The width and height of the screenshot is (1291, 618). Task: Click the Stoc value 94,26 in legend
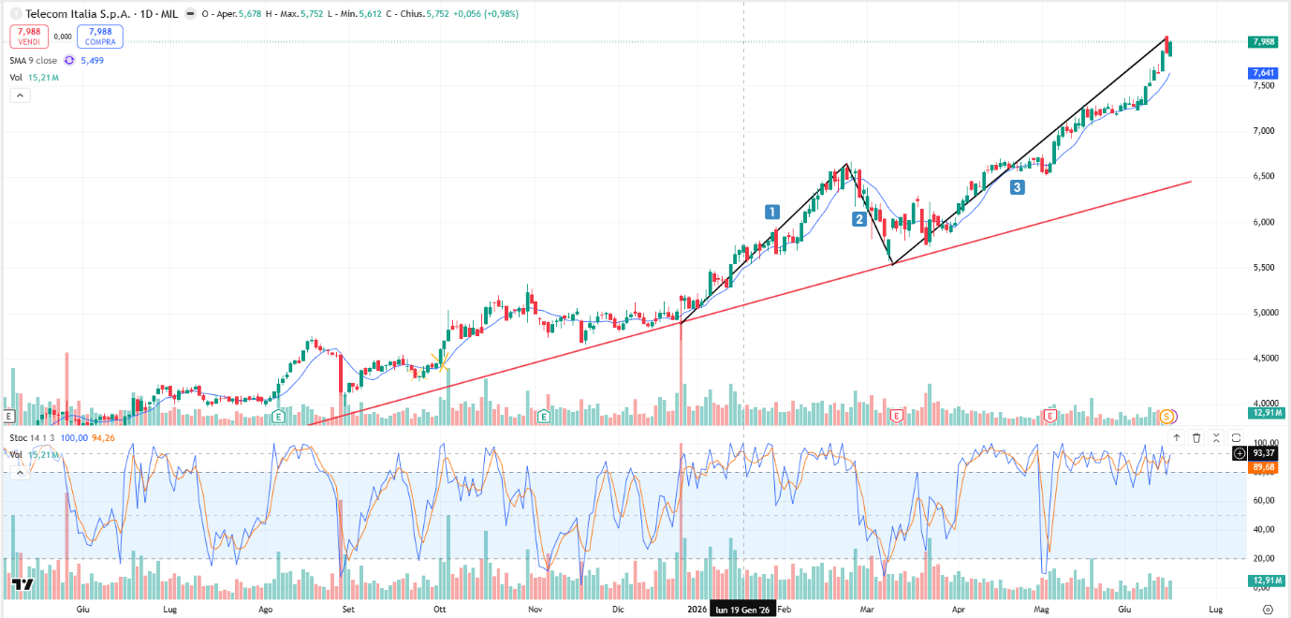(x=104, y=437)
